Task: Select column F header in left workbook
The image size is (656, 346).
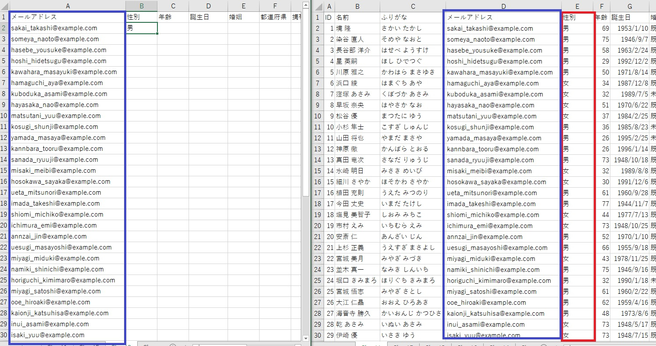Action: coord(275,6)
